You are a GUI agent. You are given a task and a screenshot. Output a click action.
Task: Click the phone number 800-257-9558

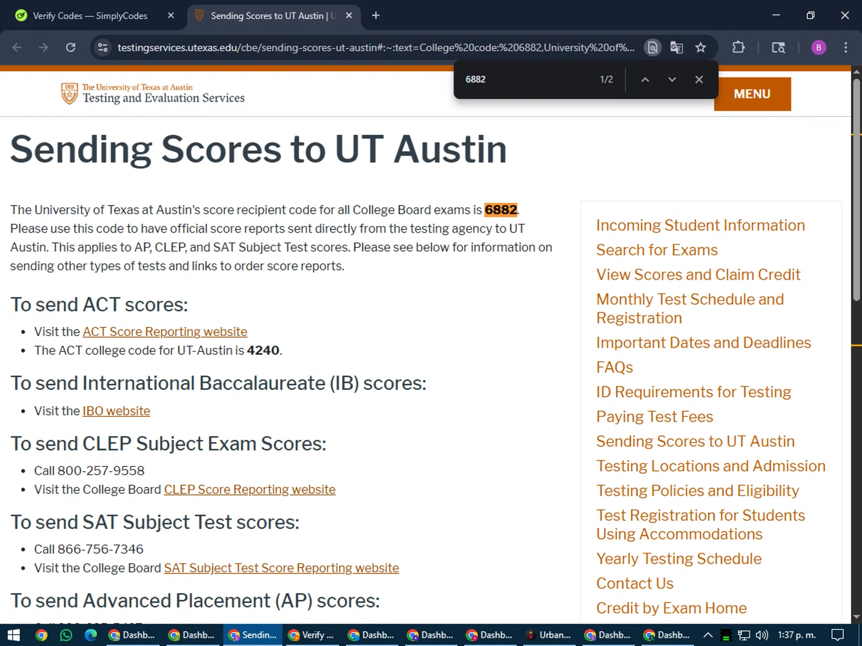pos(101,470)
